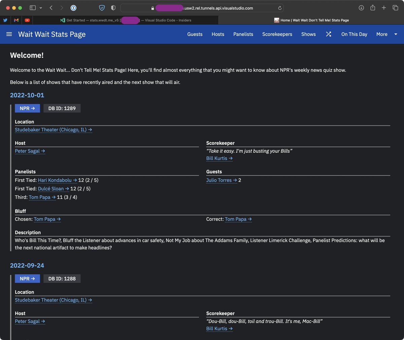Go forward to next page
This screenshot has height=340, width=404.
pos(62,8)
